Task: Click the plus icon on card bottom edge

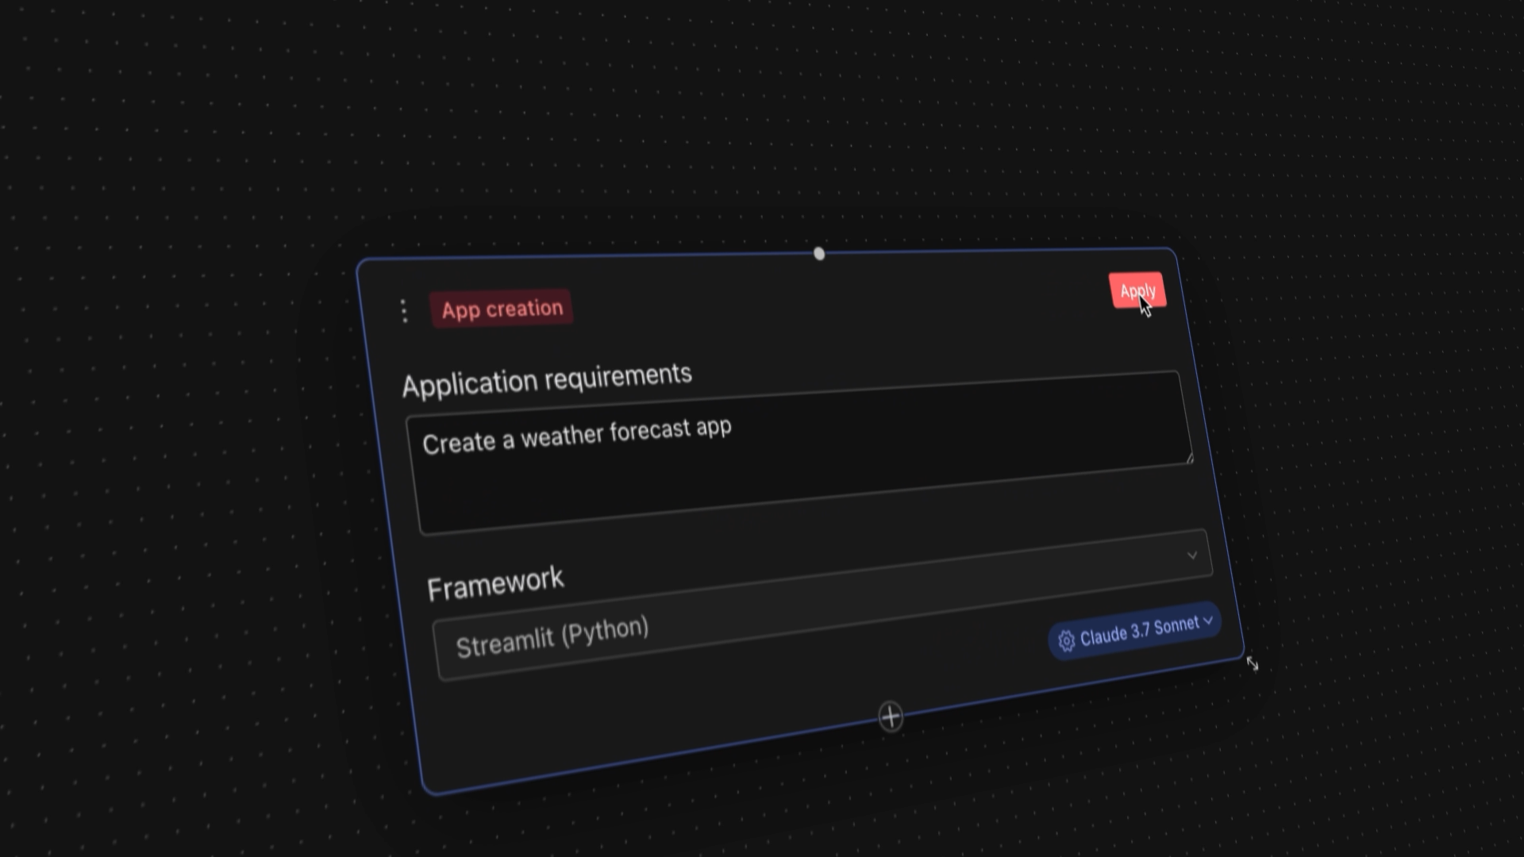Action: (x=891, y=717)
